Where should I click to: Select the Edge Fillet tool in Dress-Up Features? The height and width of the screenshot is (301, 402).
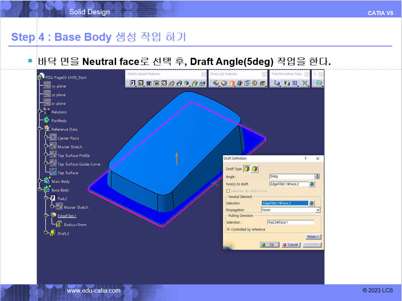(x=216, y=83)
